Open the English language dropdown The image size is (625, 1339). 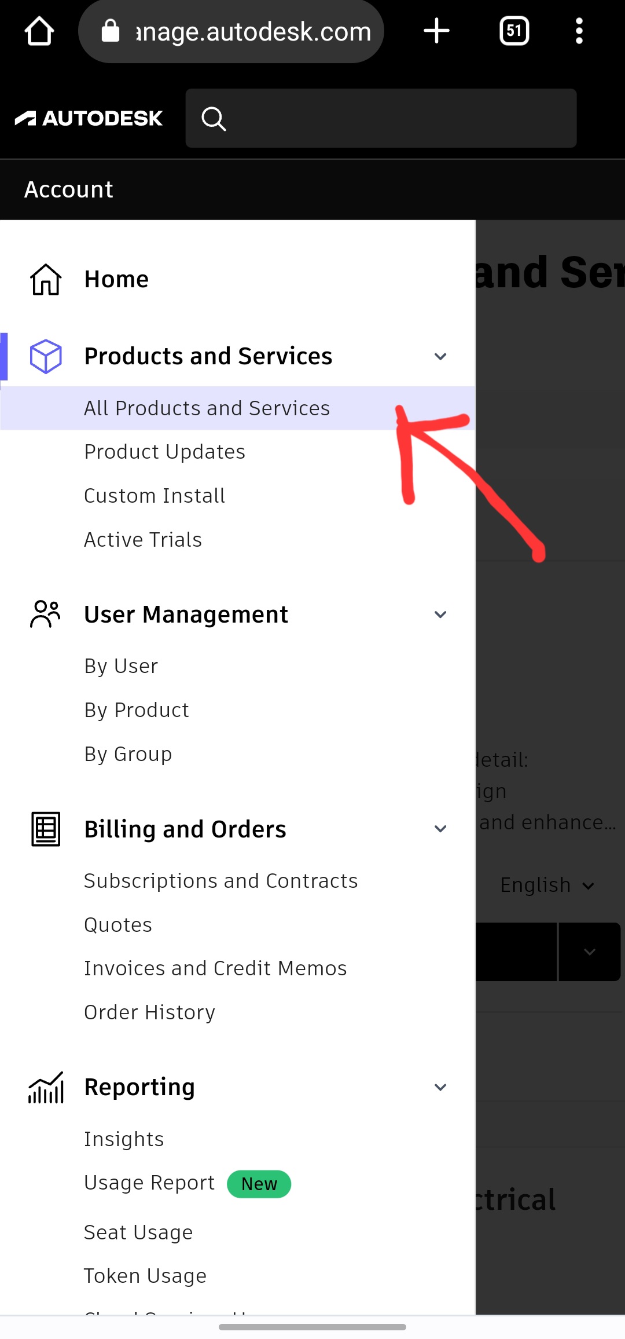tap(547, 886)
